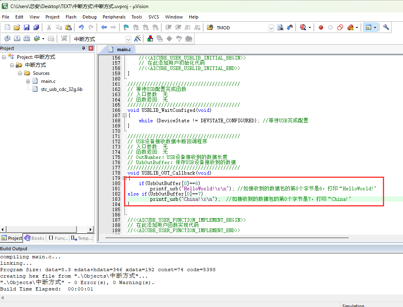
Task: Open the 中断方式 target selector dropdown
Action: click(128, 39)
